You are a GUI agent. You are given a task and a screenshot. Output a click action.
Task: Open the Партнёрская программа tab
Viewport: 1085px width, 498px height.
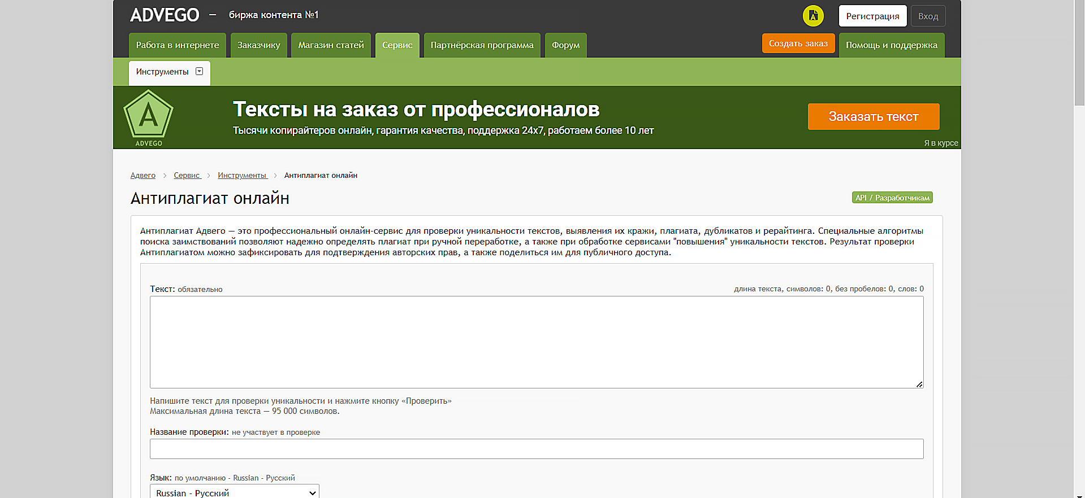(482, 45)
